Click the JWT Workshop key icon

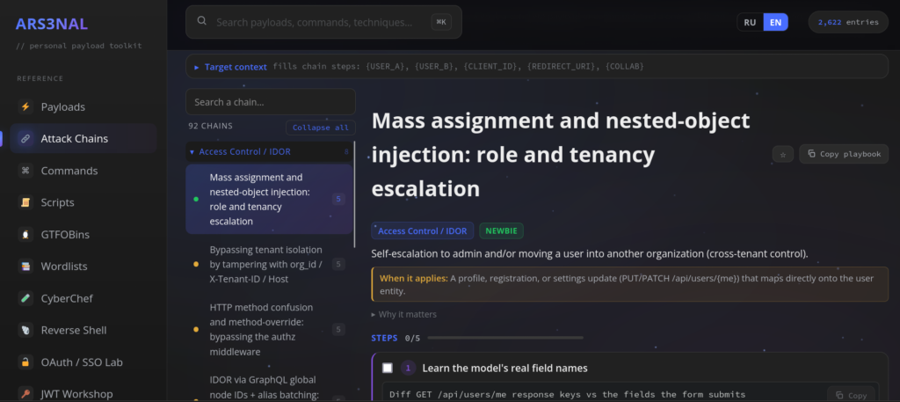[25, 394]
